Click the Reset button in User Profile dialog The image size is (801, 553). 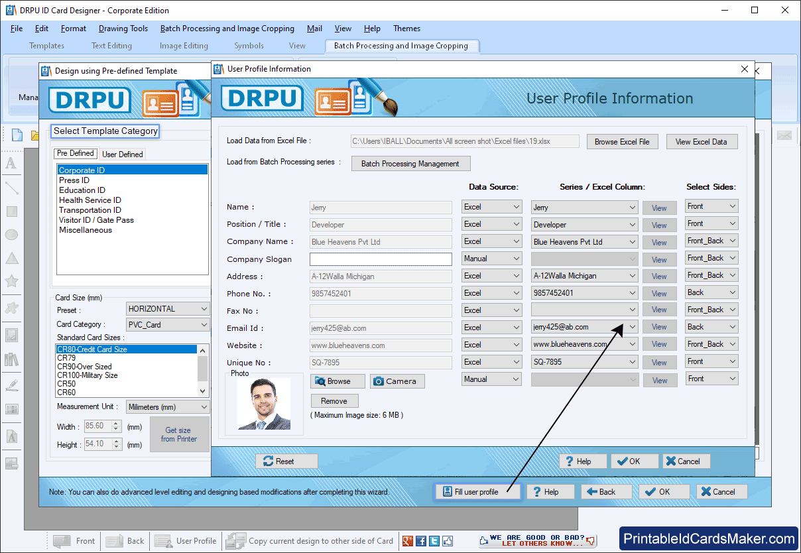286,461
